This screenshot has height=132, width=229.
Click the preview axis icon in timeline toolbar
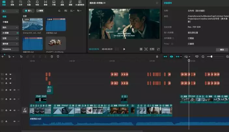tap(186, 57)
